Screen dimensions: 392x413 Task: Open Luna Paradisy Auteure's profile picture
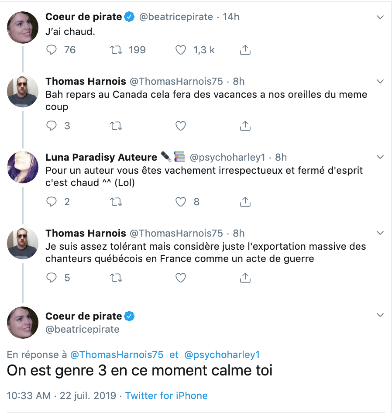(x=23, y=167)
